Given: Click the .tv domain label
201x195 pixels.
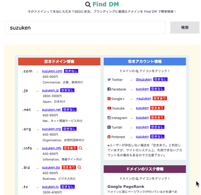Looking at the screenshot, I should click(x=25, y=187).
